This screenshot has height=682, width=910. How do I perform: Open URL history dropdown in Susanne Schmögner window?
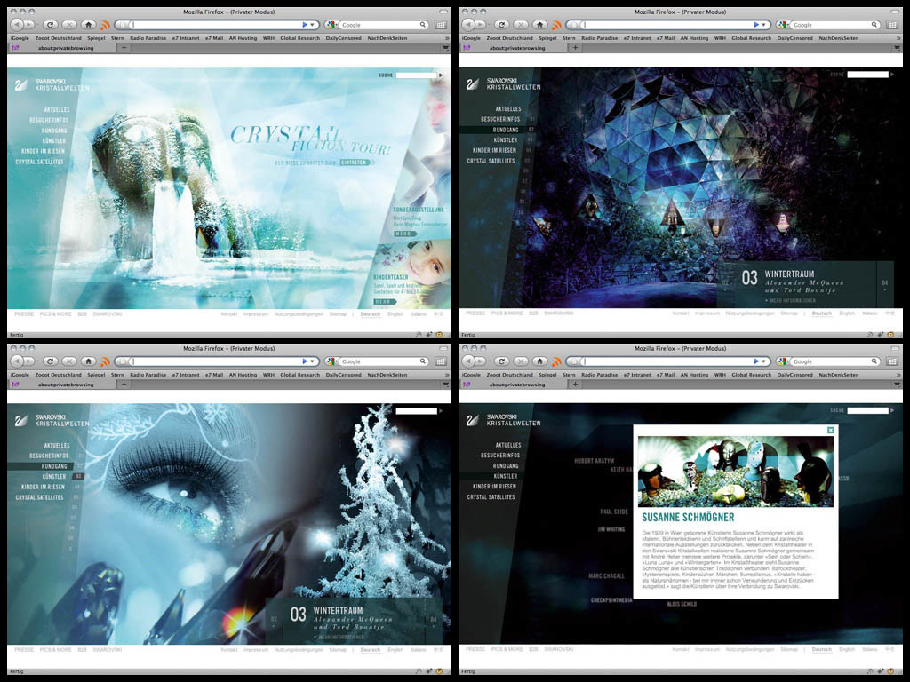click(x=763, y=361)
